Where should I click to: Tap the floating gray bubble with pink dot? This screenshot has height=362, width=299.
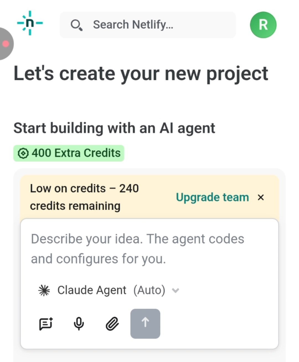pos(6,44)
